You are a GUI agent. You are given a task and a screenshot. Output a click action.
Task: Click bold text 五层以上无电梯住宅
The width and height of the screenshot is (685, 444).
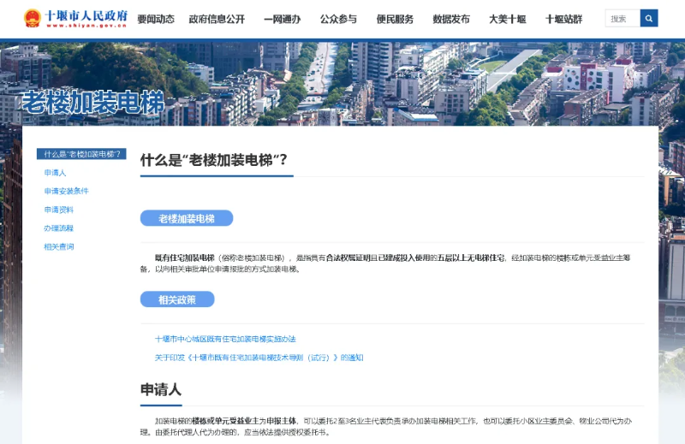471,258
